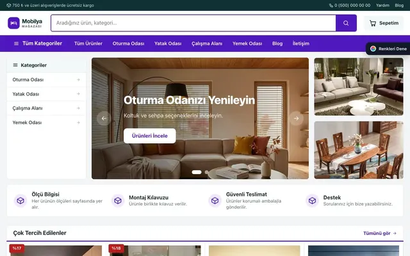The height and width of the screenshot is (256, 410).
Task: Expand the Yatak Odası sidebar arrow
Action: 78,94
